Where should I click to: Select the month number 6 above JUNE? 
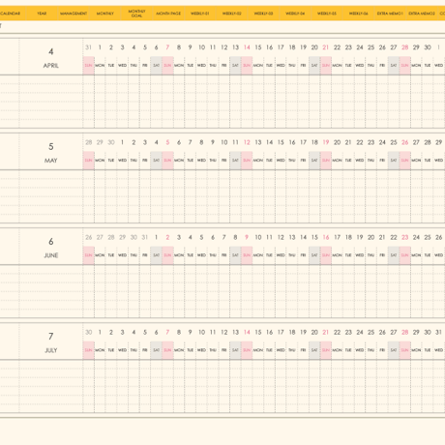pyautogui.click(x=51, y=242)
